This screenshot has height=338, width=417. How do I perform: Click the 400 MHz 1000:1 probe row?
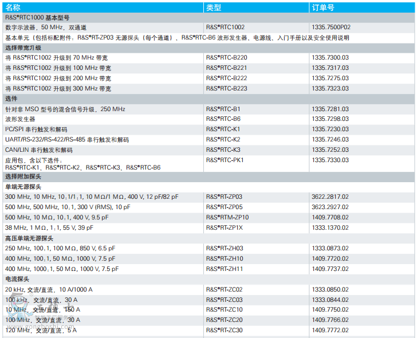pos(208,269)
